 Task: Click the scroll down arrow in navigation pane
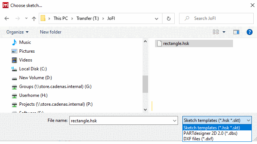tap(145, 109)
